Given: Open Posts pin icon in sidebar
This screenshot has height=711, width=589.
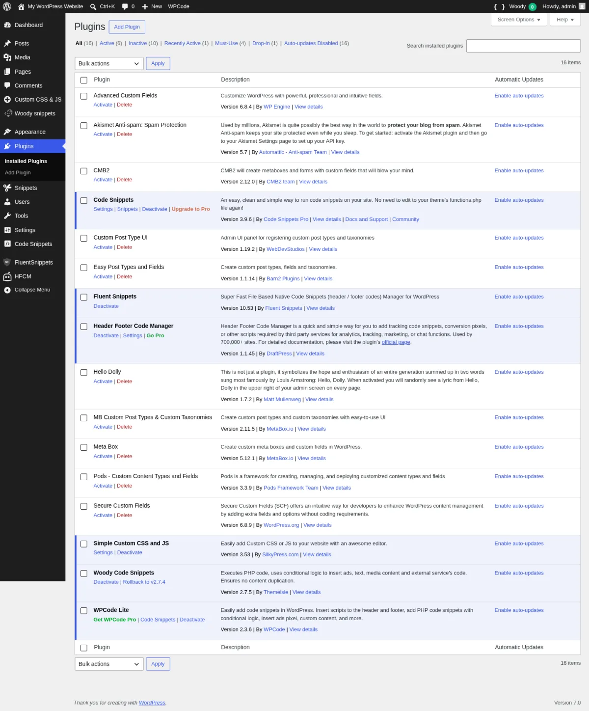Looking at the screenshot, I should 7,44.
